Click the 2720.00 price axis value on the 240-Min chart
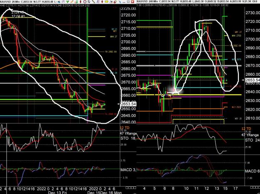 coord(253,22)
